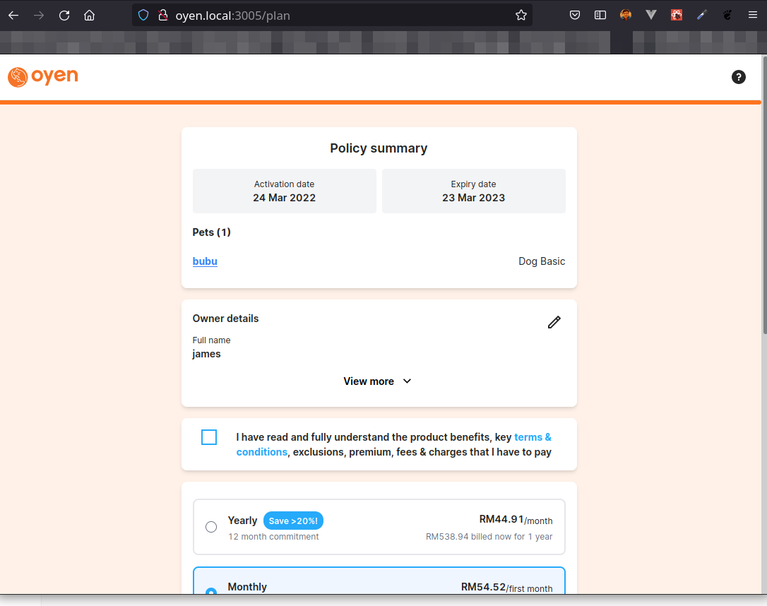Click the Oyen logo

click(x=43, y=76)
